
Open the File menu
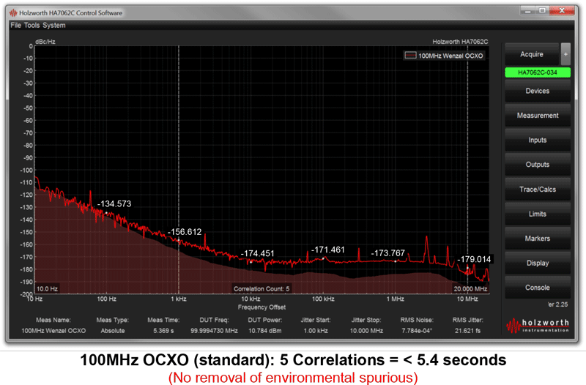pyautogui.click(x=15, y=26)
